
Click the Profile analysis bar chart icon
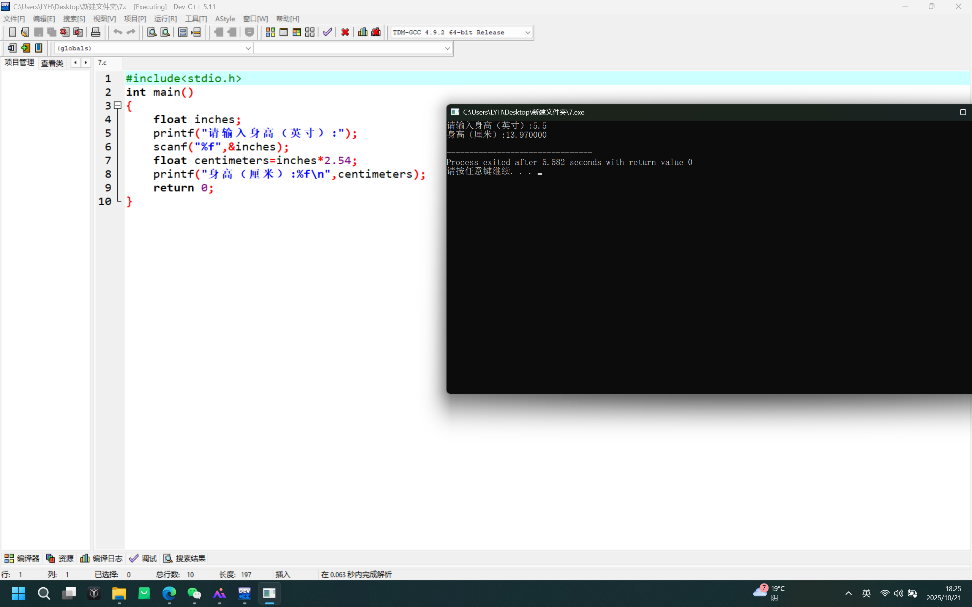pyautogui.click(x=363, y=32)
